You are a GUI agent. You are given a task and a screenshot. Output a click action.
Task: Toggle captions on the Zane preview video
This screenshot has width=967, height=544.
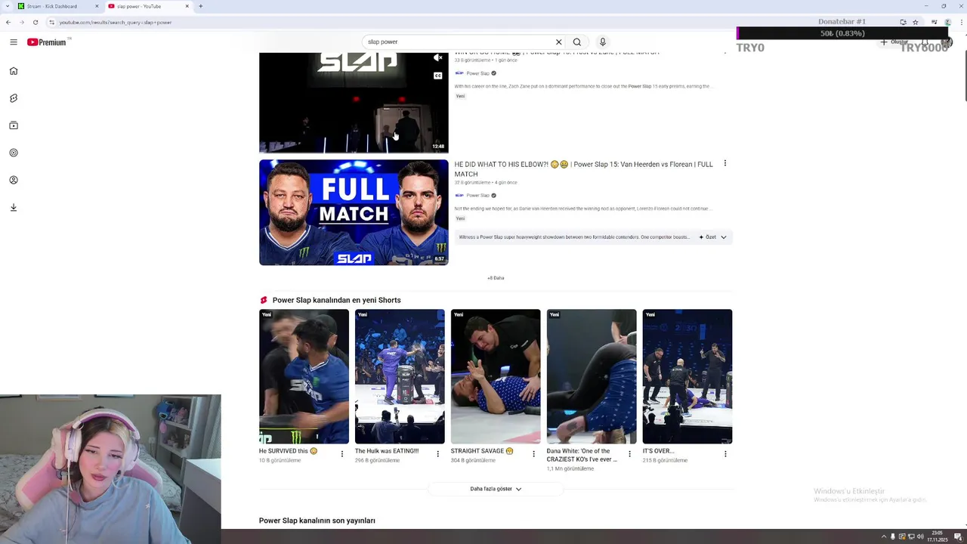[437, 76]
